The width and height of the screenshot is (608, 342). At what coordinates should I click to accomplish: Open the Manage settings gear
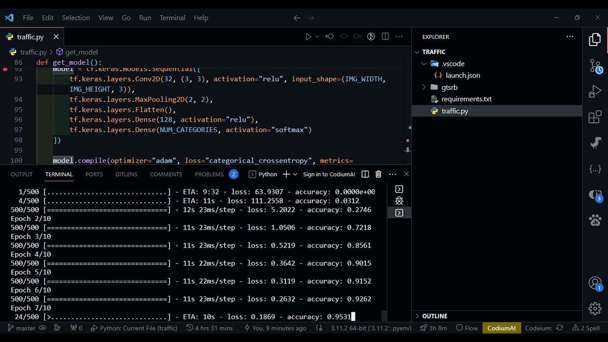pyautogui.click(x=595, y=309)
